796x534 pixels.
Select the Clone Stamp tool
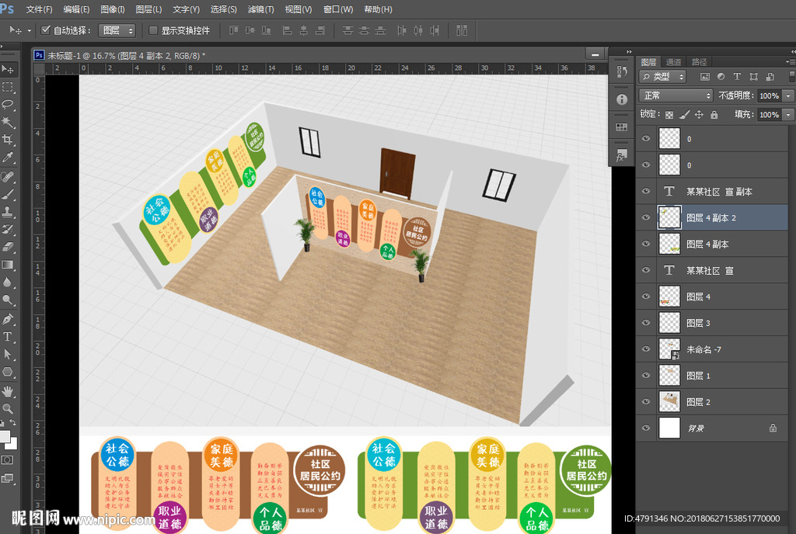click(8, 212)
